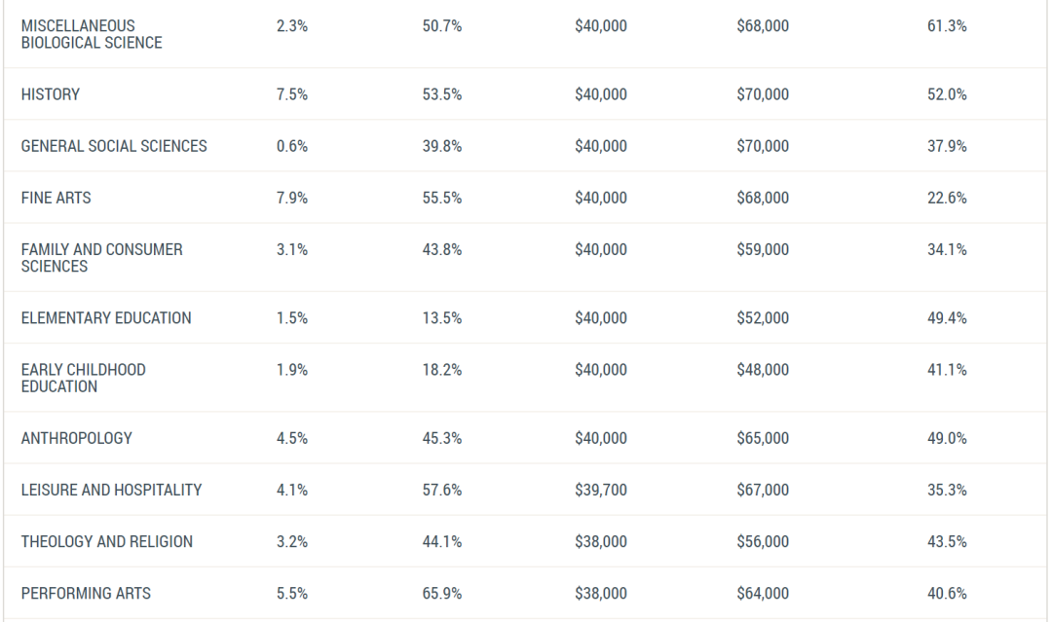The height and width of the screenshot is (622, 1052).
Task: Click the 13.5% Elementary Education cell
Action: 442,317
